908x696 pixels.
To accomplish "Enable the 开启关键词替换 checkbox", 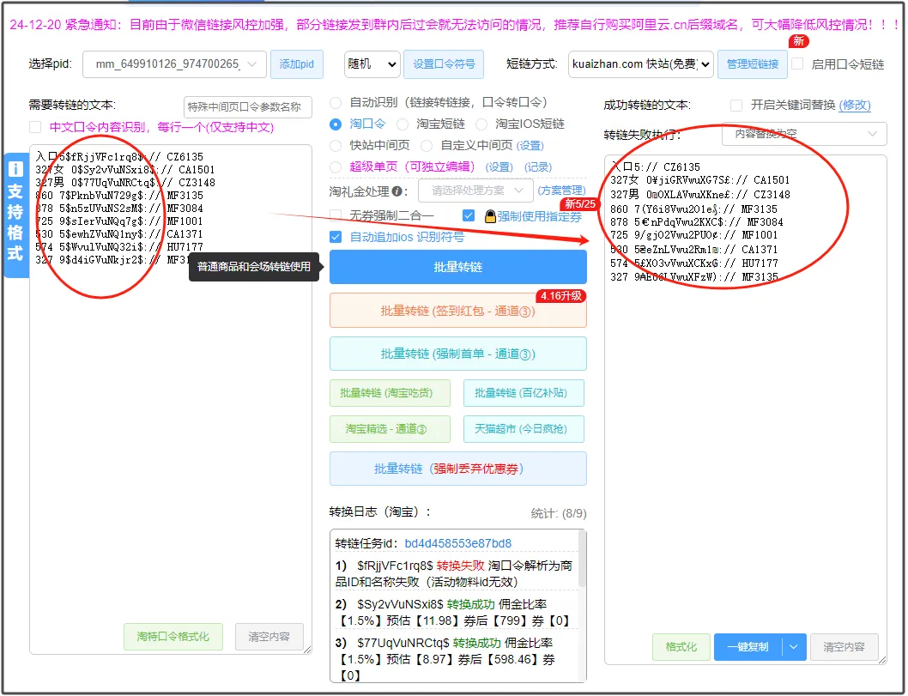I will 736,105.
